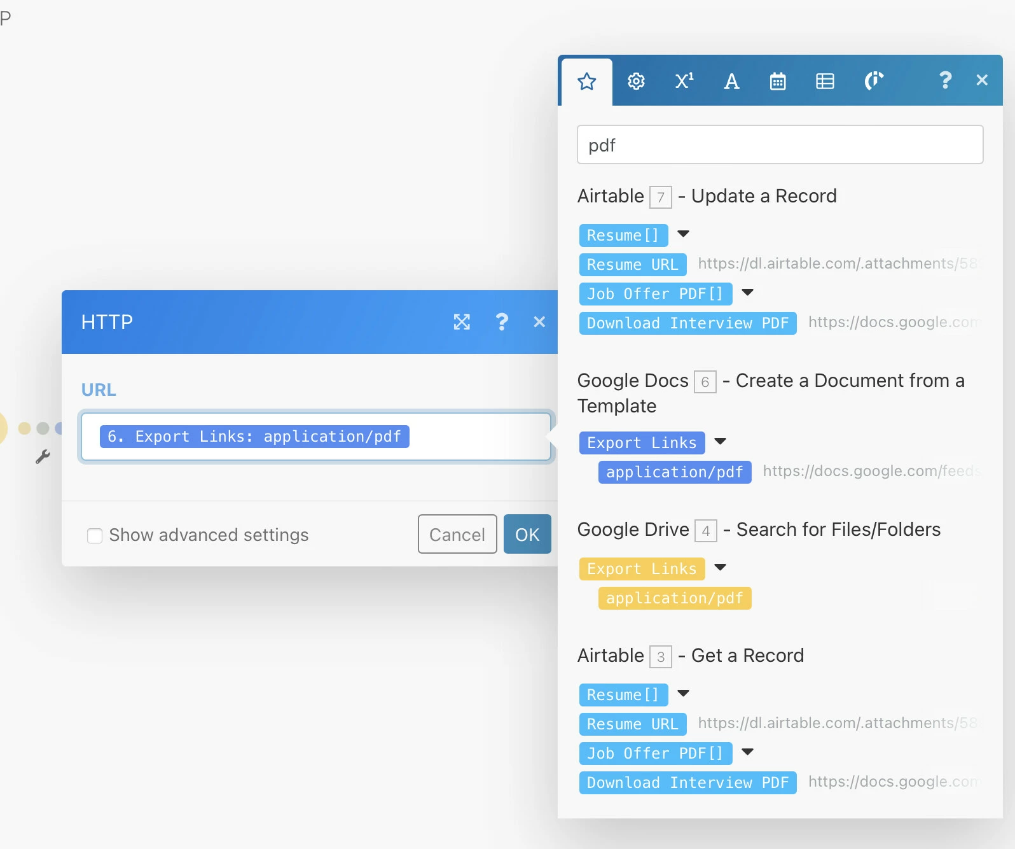Image resolution: width=1015 pixels, height=849 pixels.
Task: Click the wrench icon under the module
Action: pos(43,456)
